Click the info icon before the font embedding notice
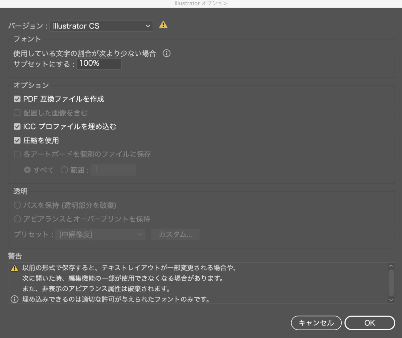 (x=14, y=299)
